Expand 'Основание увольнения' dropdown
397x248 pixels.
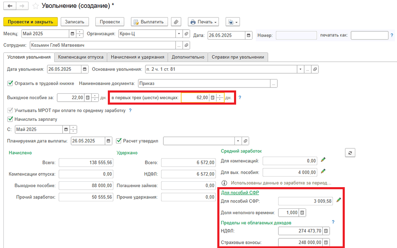click(300, 69)
